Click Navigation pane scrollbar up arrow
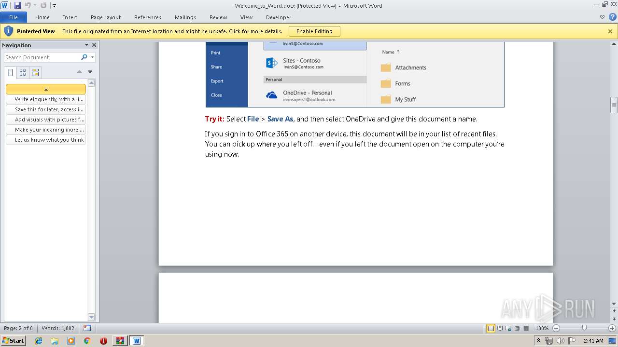 click(x=91, y=83)
